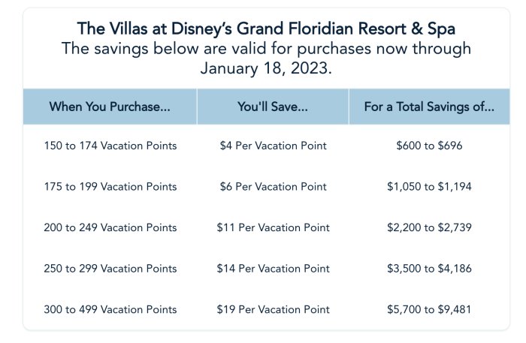This screenshot has height=343, width=526.
Task: Click the $1,050 to $1,194 savings cell
Action: coord(429,186)
